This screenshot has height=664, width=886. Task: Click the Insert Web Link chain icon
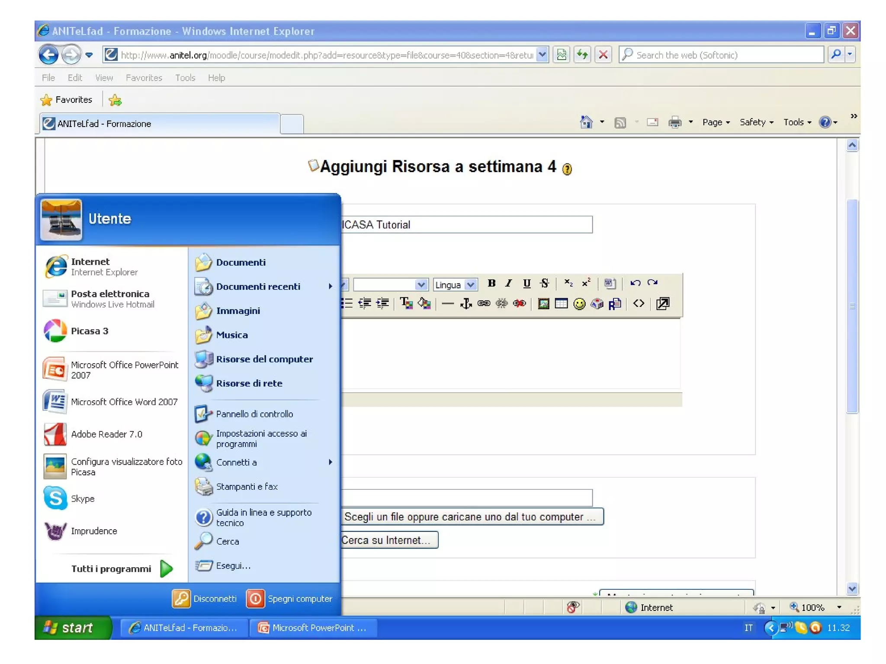484,303
